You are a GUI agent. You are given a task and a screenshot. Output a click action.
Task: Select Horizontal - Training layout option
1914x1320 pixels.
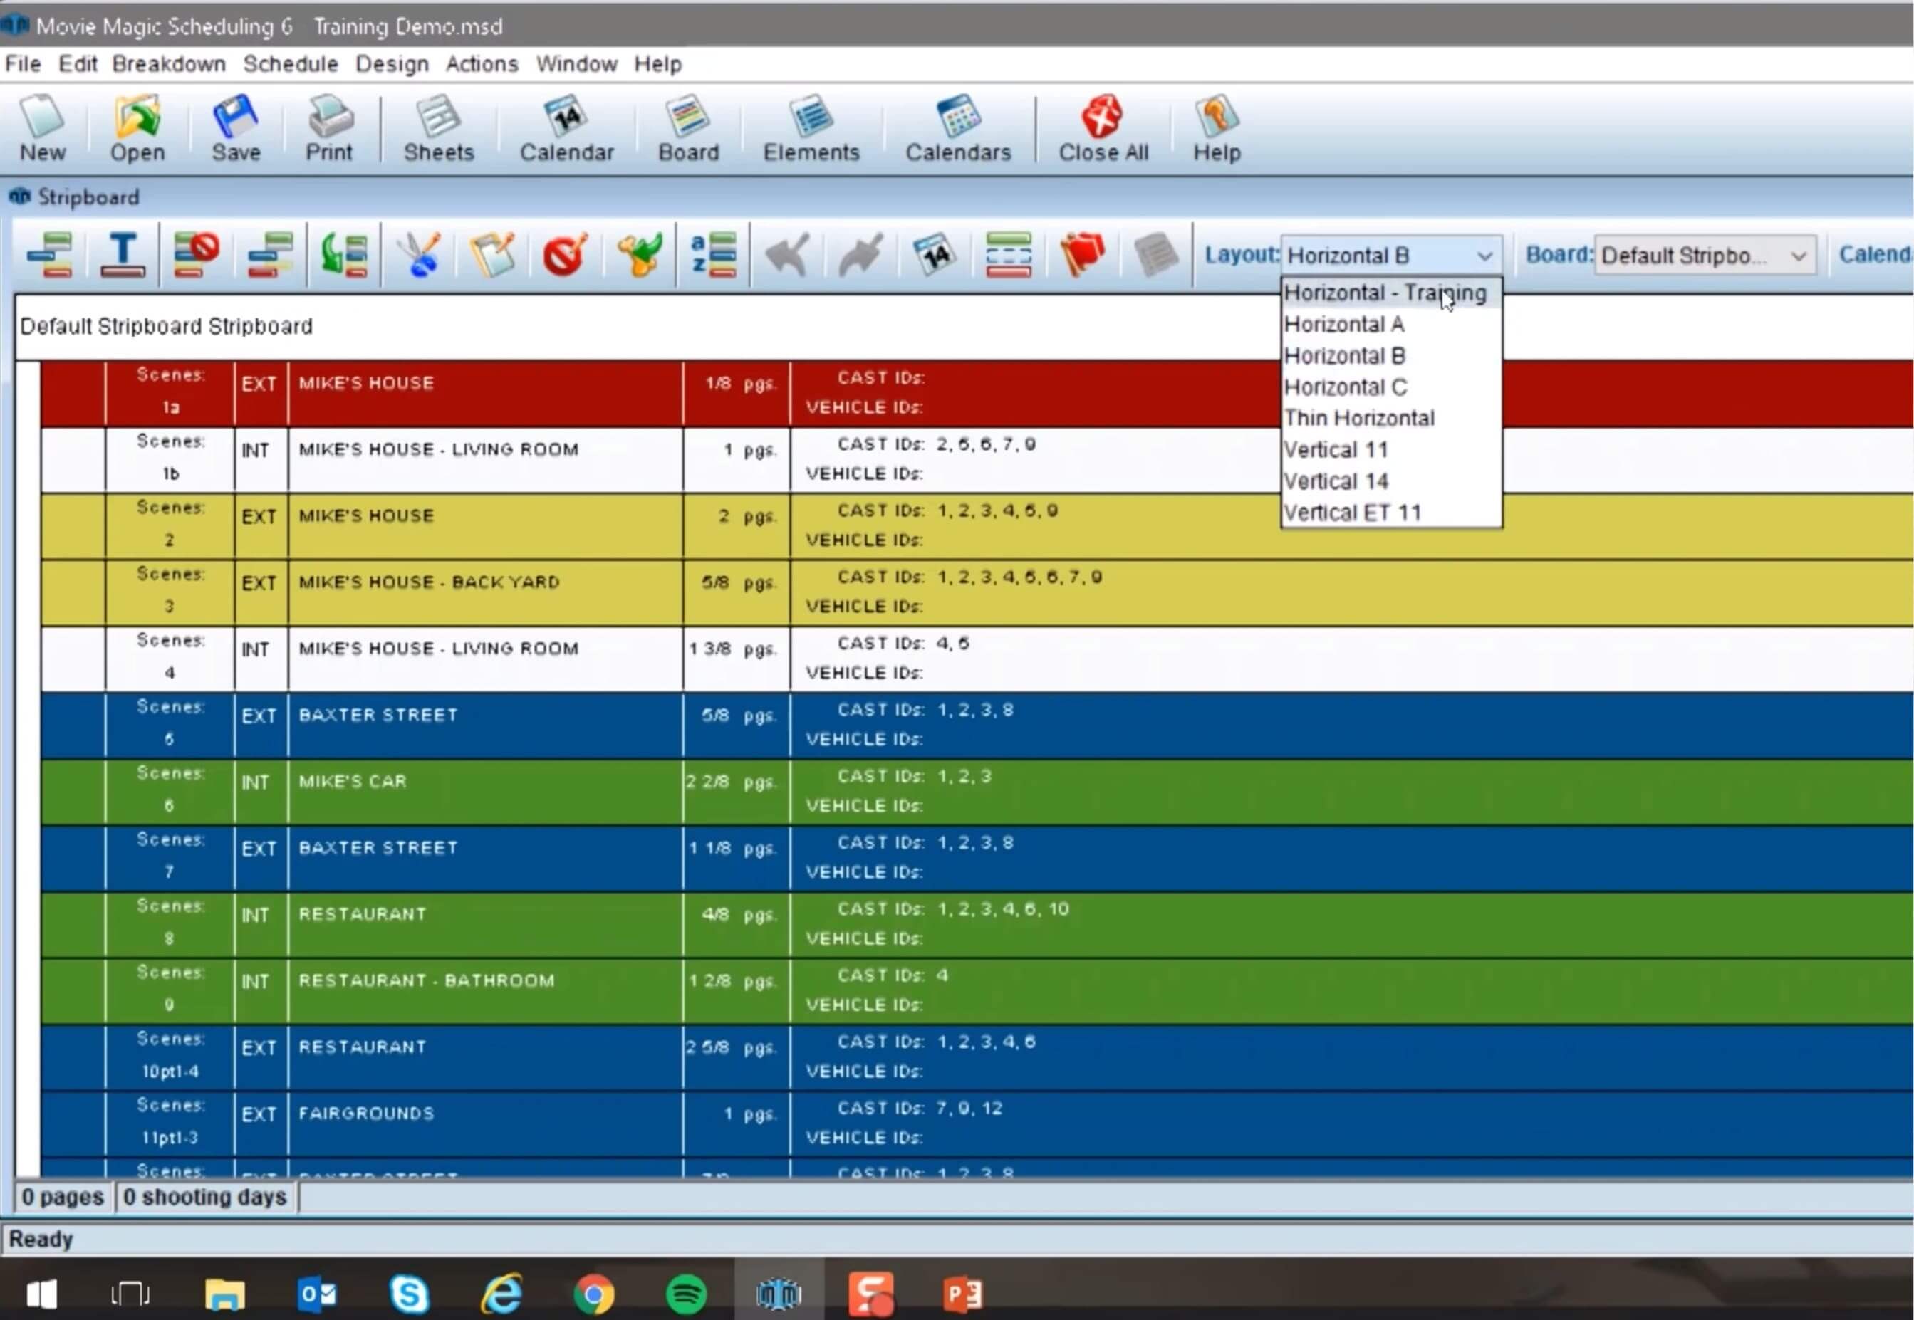1383,290
